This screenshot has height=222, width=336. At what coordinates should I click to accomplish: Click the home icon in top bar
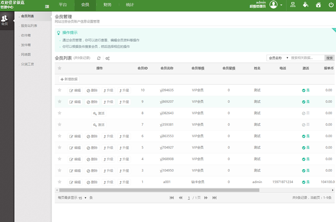[318, 5]
